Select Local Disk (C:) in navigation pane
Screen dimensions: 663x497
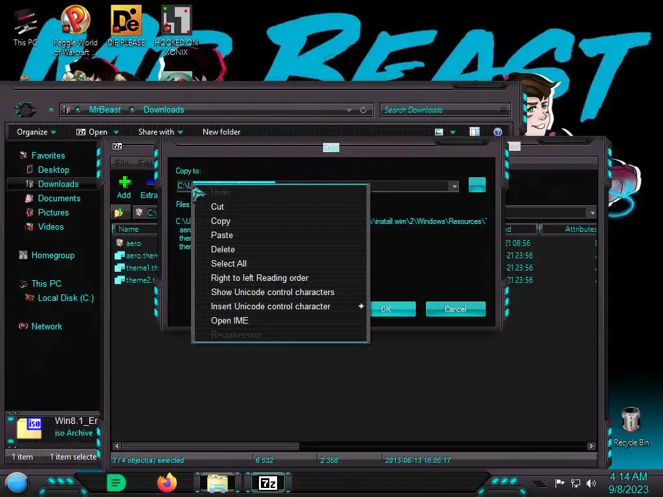65,298
